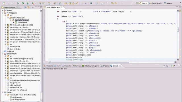Click the Open Console toolbar icon
The height and width of the screenshot is (102, 182).
click(x=172, y=66)
